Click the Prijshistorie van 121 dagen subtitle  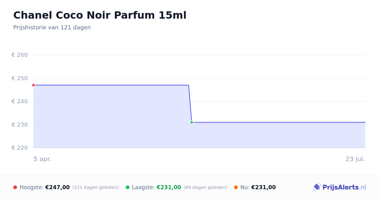click(52, 27)
